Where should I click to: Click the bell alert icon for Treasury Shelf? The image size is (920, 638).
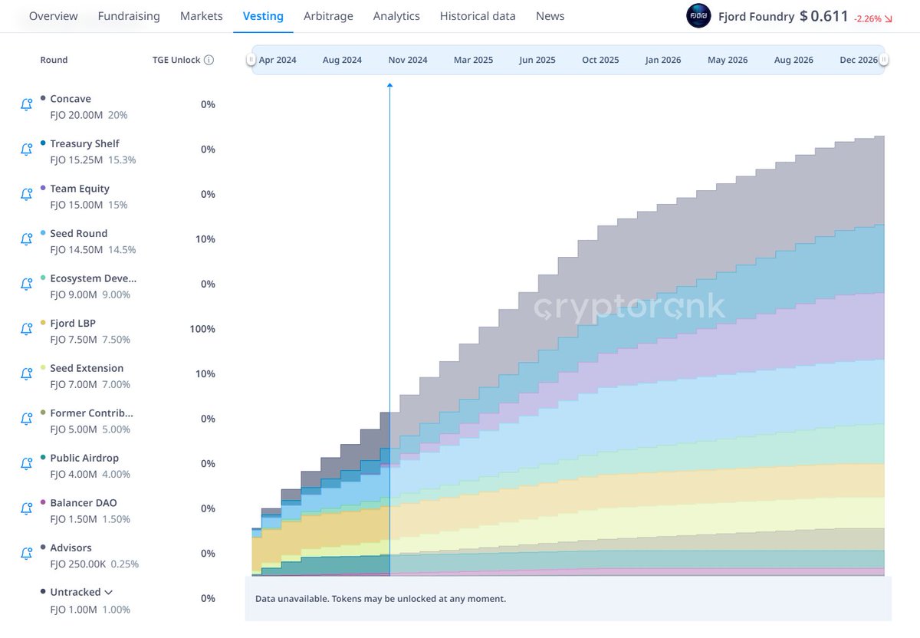coord(26,150)
